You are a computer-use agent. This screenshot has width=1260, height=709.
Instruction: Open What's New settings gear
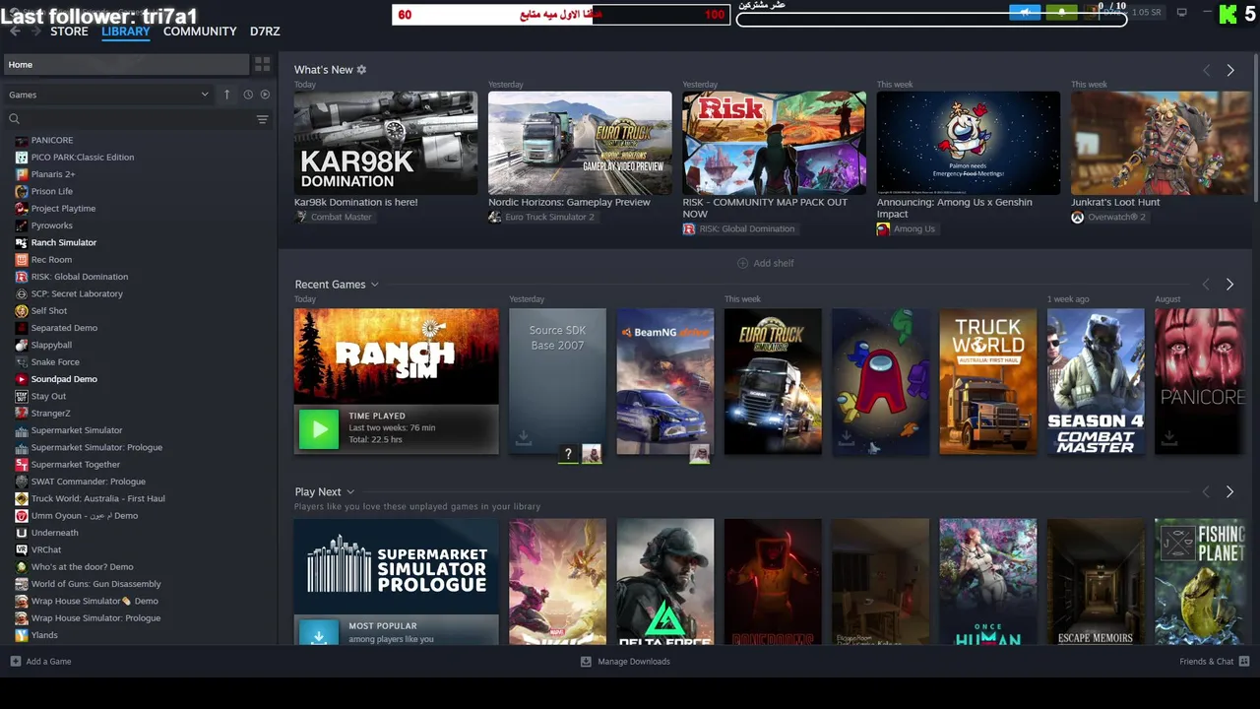coord(361,70)
